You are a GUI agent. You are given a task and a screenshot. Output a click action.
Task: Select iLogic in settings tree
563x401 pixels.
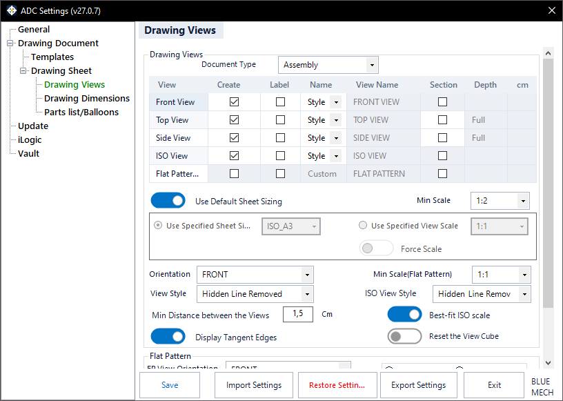click(x=30, y=140)
